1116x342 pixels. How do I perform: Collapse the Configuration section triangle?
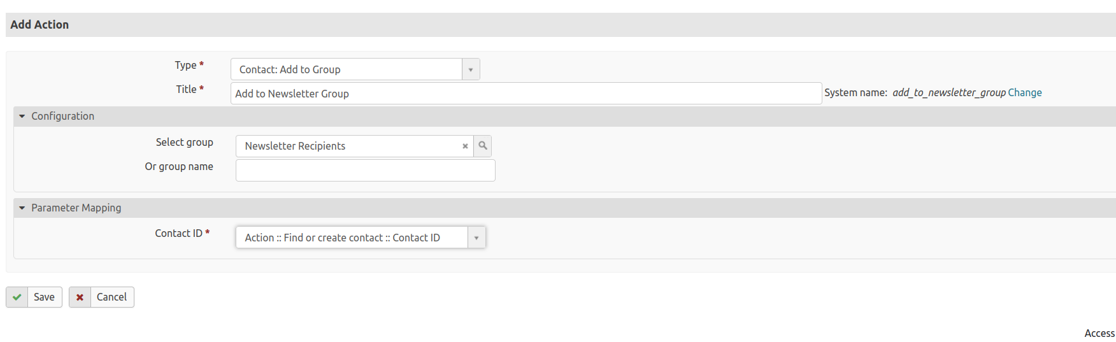(22, 117)
